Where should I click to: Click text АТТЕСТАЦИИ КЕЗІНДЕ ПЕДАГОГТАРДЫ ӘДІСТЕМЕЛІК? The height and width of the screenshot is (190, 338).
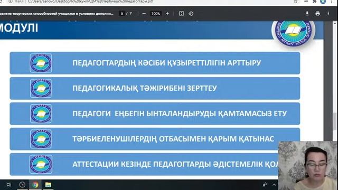pos(167,164)
